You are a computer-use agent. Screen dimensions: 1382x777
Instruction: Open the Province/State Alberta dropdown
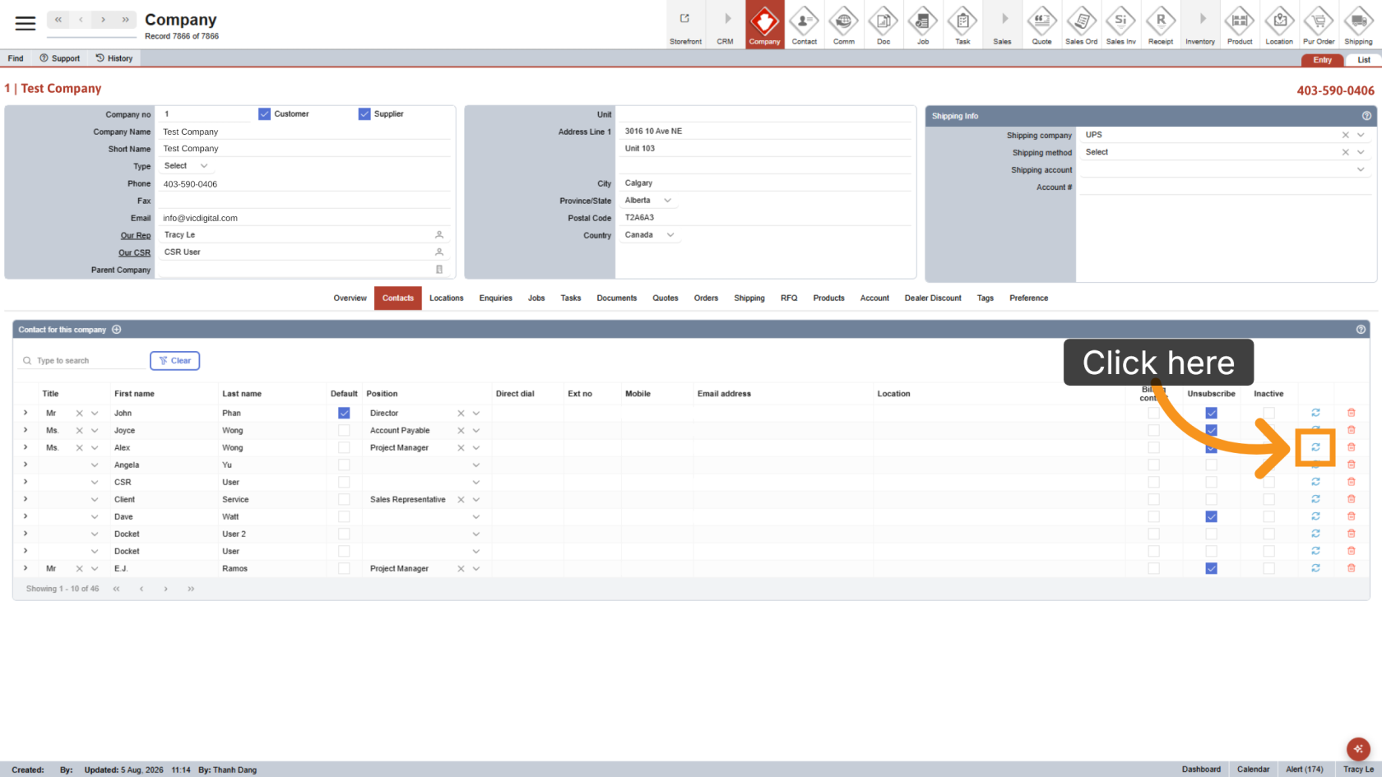(648, 201)
